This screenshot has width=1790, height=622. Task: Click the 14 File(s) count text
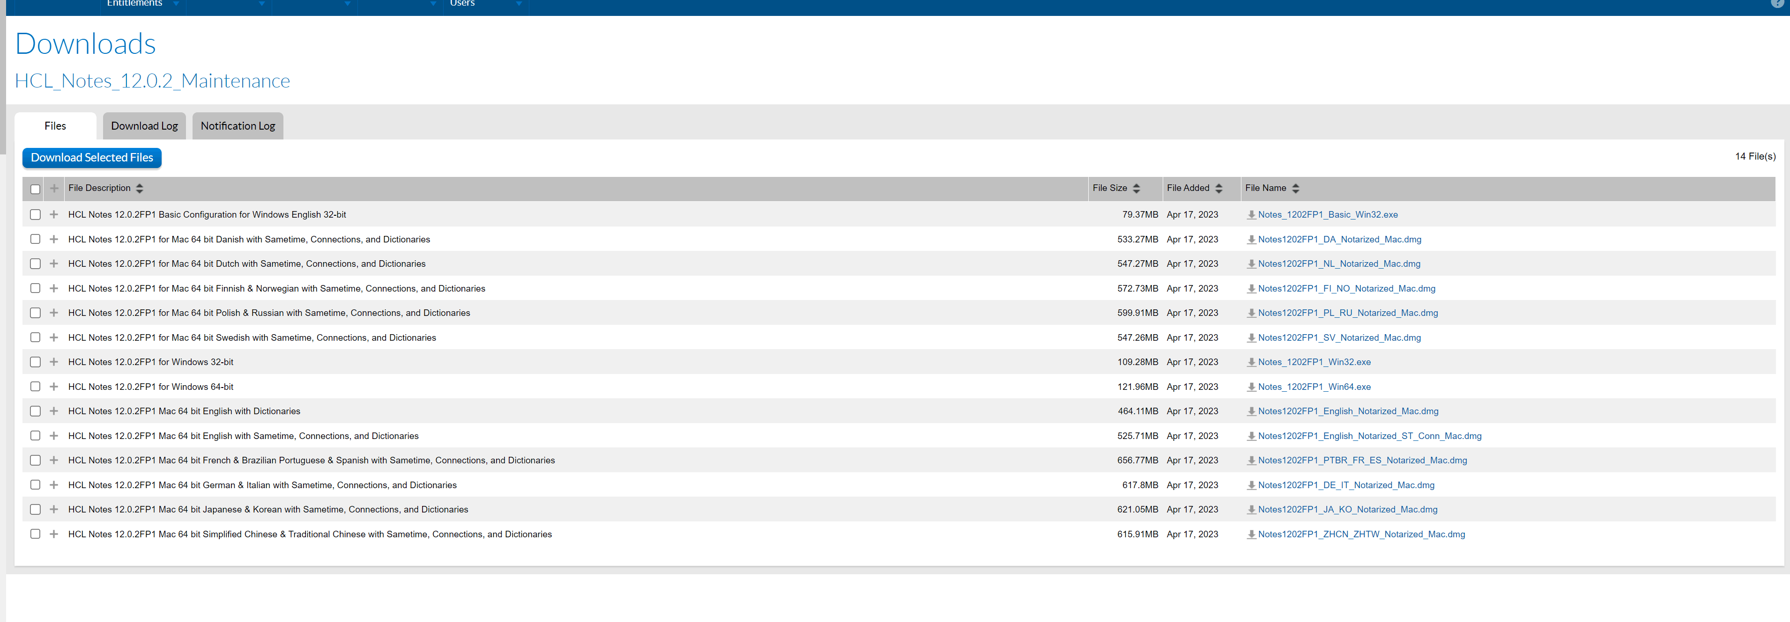point(1754,156)
